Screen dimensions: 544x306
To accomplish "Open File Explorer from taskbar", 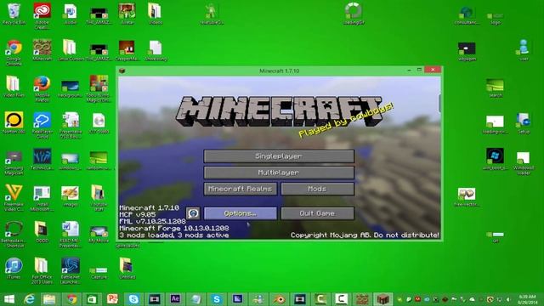I will (49, 299).
